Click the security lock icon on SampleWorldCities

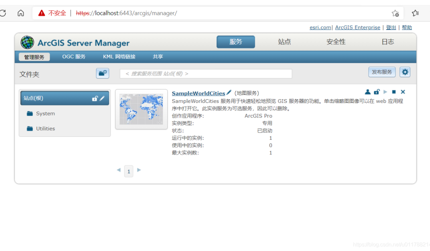(376, 92)
